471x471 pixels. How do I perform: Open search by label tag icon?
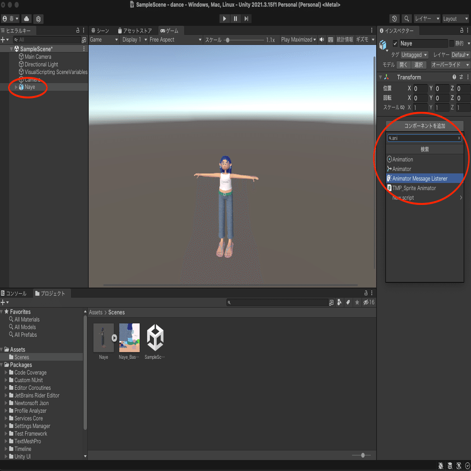click(348, 302)
